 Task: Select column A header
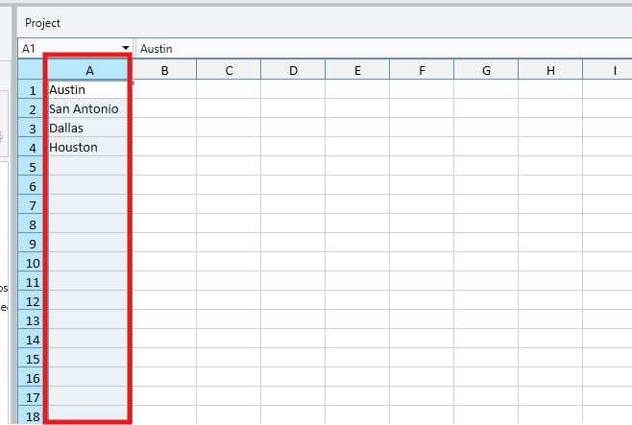coord(88,70)
